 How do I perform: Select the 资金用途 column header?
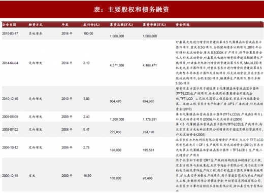183,25
